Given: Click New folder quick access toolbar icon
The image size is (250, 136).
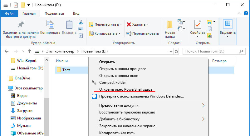Looking at the screenshot, I should 23,5.
